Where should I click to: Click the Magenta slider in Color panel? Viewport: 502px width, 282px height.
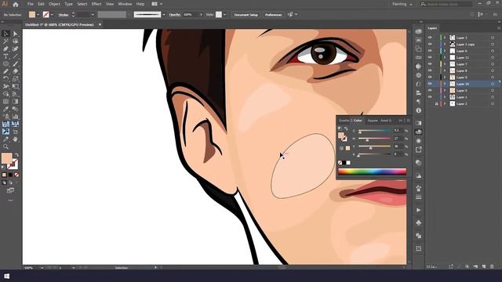[x=374, y=139]
